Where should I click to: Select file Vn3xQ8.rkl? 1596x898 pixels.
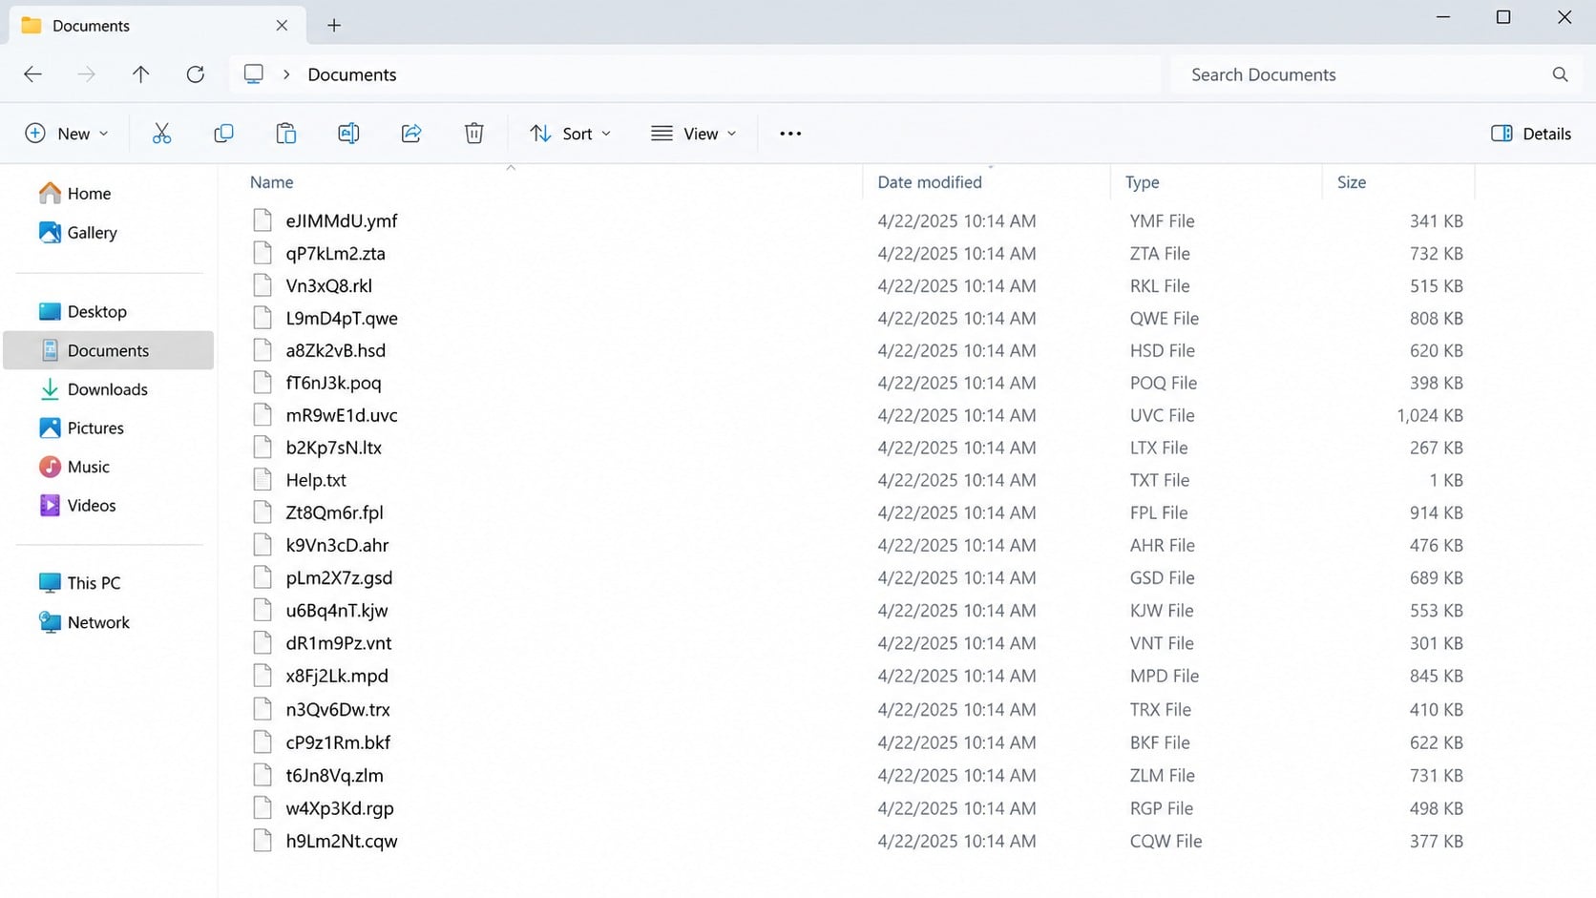pos(328,286)
